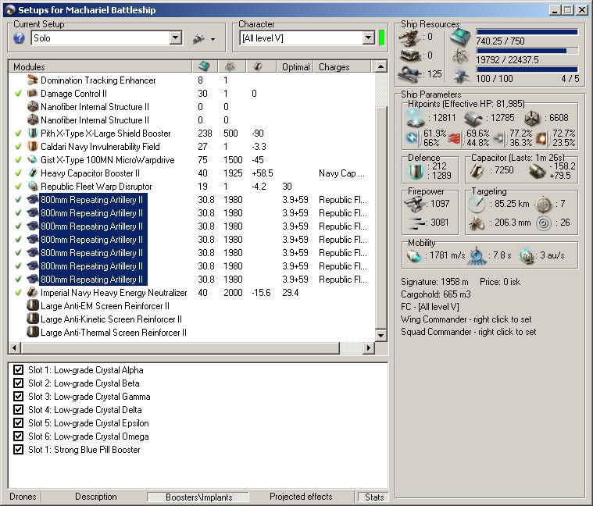Click the ship setup icon beside Solo
593x506 pixels.
(x=198, y=38)
